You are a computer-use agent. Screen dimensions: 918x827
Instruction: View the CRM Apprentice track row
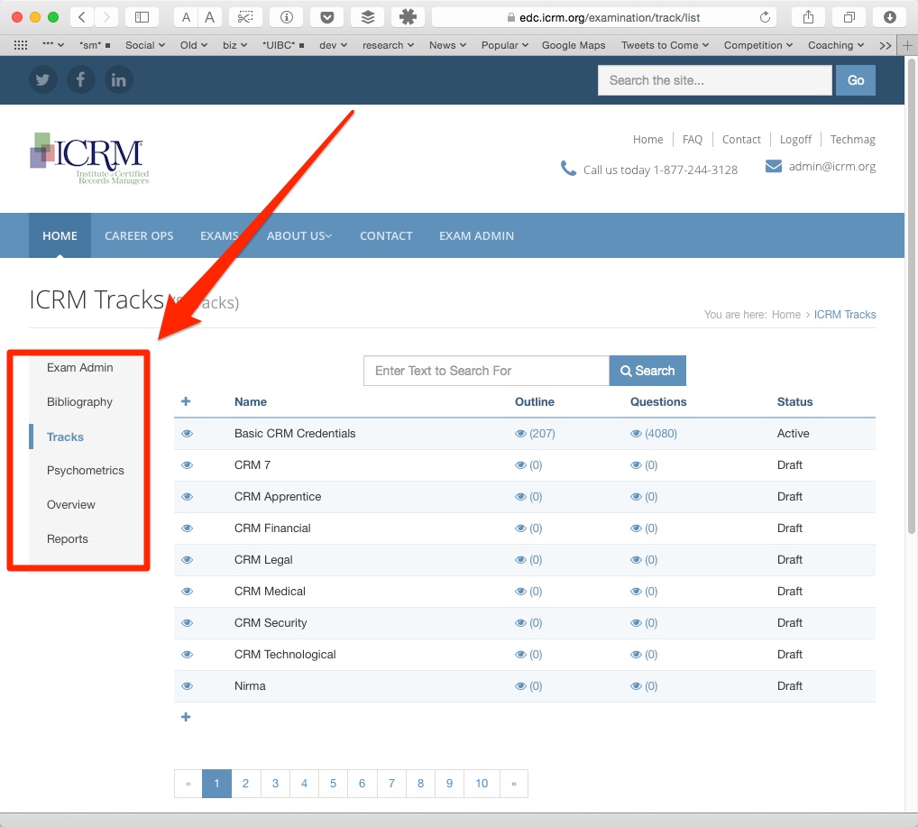(187, 497)
